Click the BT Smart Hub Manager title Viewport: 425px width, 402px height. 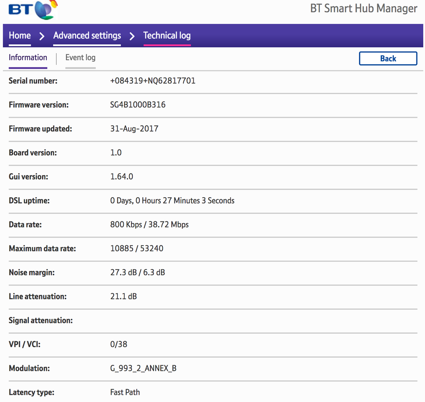[x=363, y=9]
